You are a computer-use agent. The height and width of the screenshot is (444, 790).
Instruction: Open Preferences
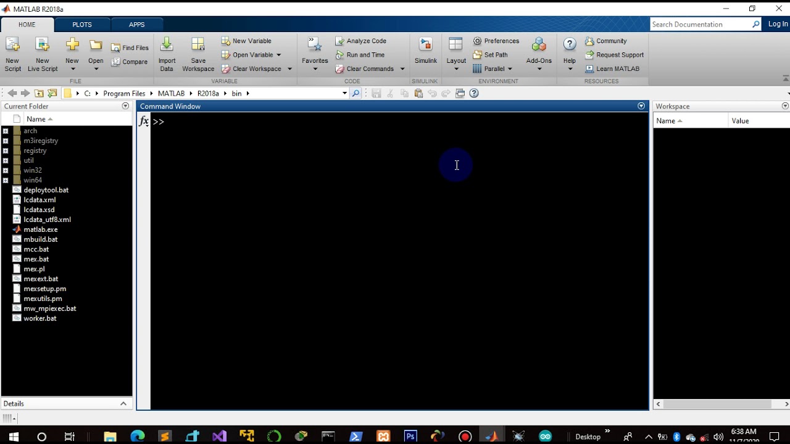pyautogui.click(x=496, y=41)
